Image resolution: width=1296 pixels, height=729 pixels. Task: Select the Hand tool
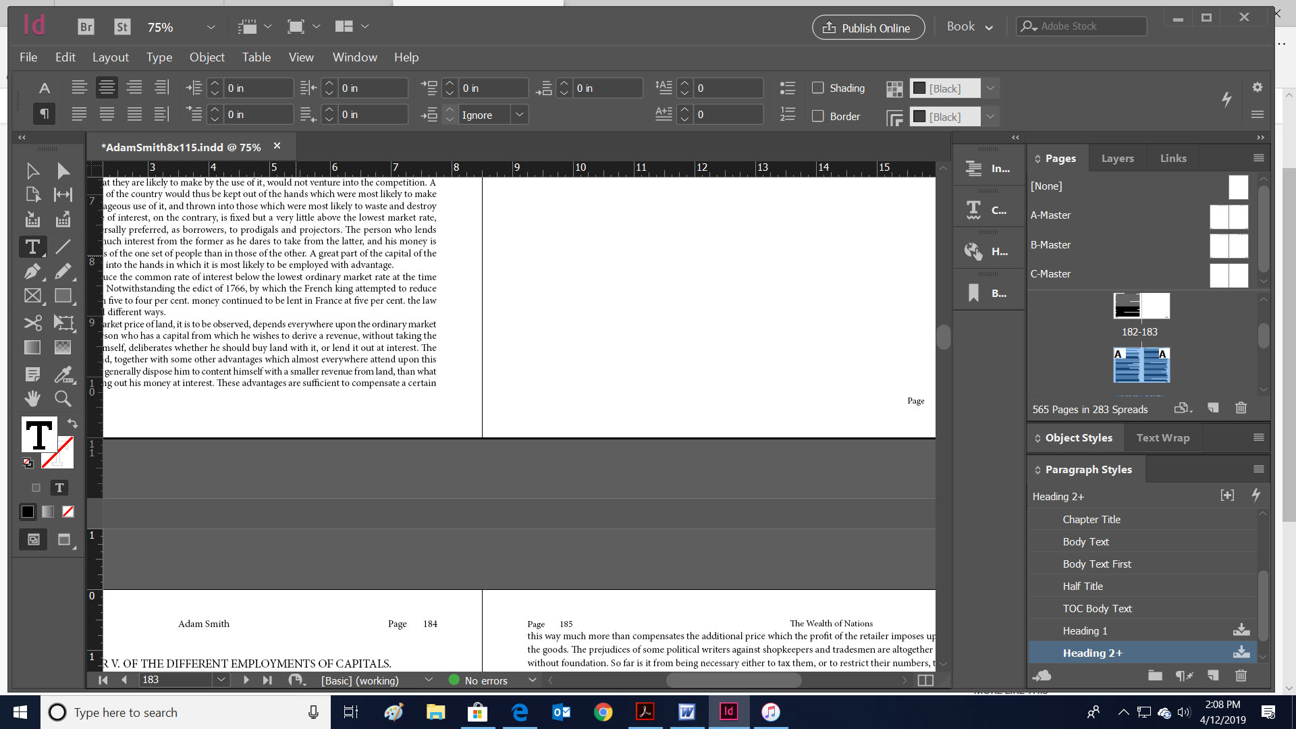click(32, 399)
